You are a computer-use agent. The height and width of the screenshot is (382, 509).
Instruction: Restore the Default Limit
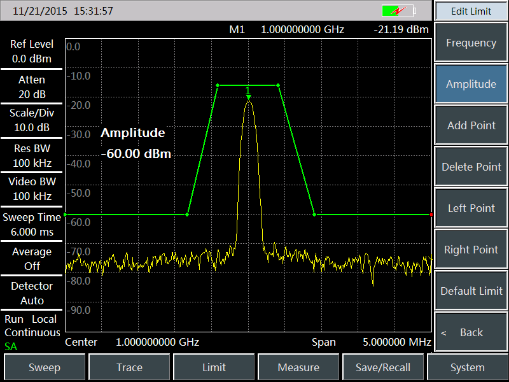[471, 291]
